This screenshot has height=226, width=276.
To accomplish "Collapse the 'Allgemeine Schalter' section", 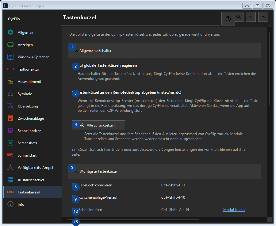I will coord(165,51).
